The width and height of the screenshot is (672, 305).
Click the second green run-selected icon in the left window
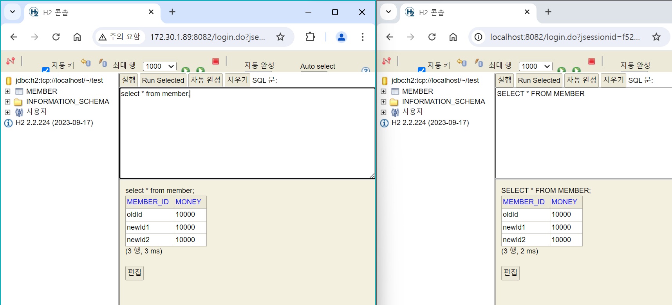tap(201, 70)
